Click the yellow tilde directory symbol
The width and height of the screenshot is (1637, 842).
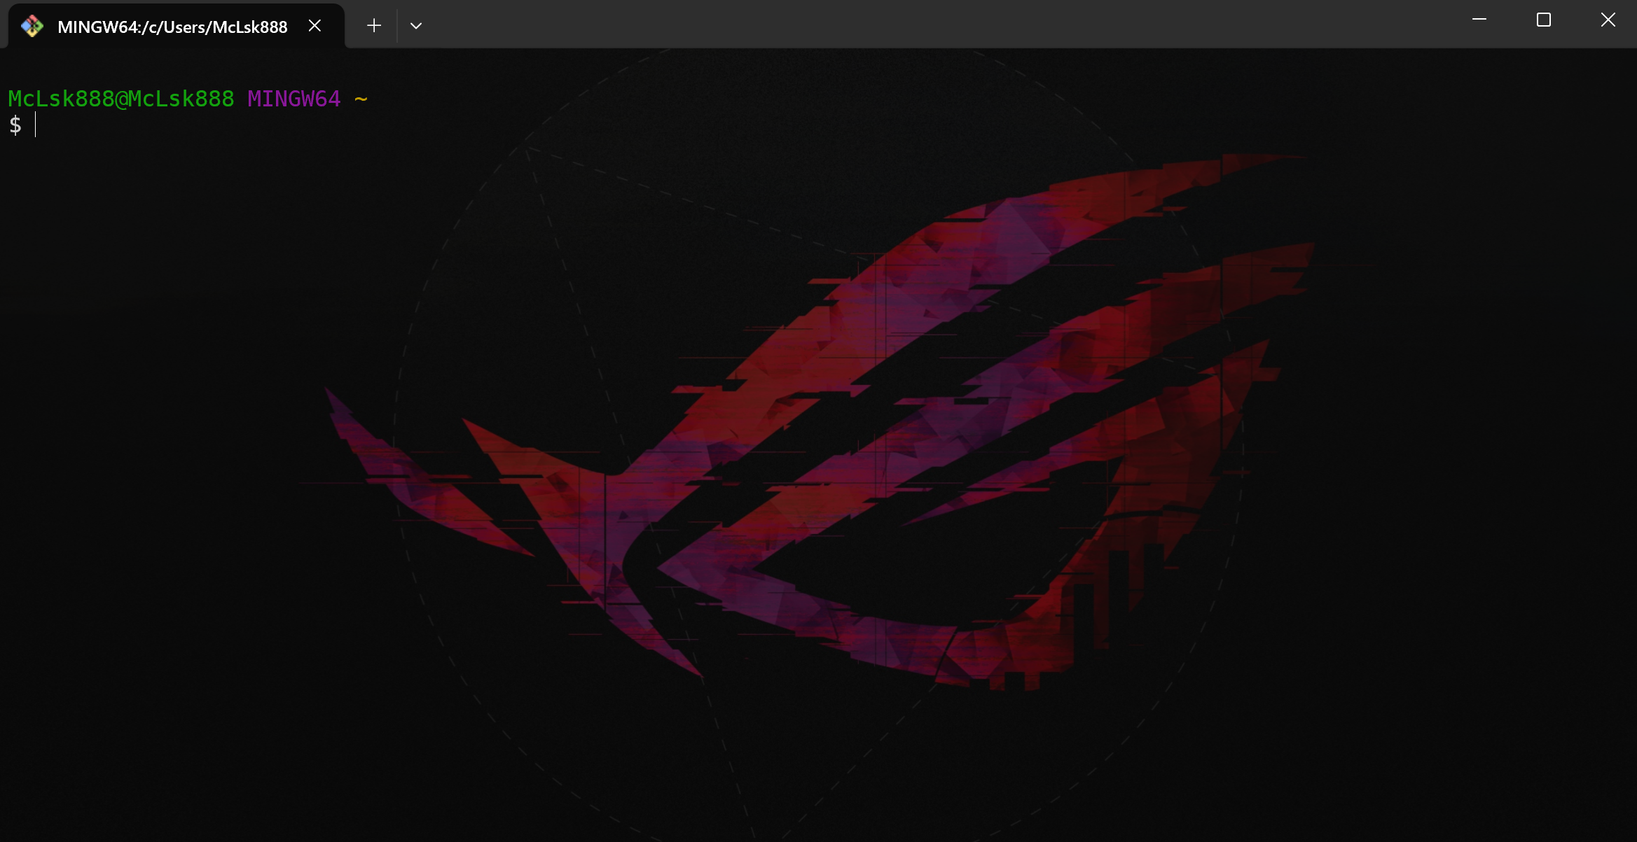click(x=361, y=99)
